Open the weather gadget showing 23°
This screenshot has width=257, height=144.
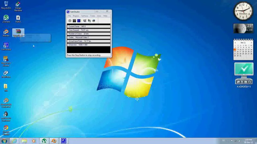243,28
